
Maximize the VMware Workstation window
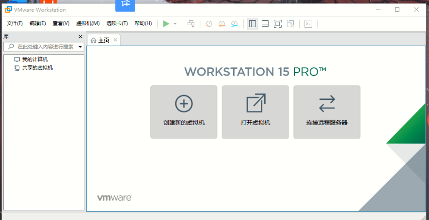pos(397,10)
